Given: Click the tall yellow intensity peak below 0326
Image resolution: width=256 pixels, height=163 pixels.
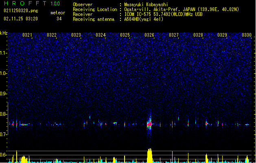Looking at the screenshot, I should point(150,156).
